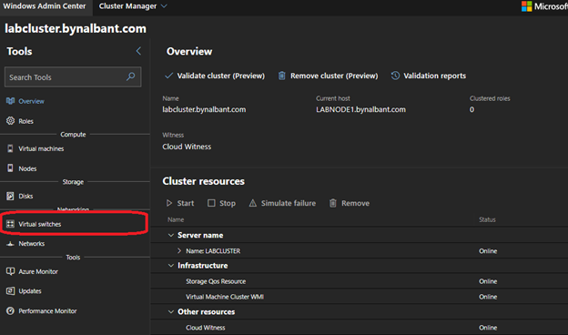Click the Remove cluster trash icon
Screen dimensions: 568x335
click(282, 76)
